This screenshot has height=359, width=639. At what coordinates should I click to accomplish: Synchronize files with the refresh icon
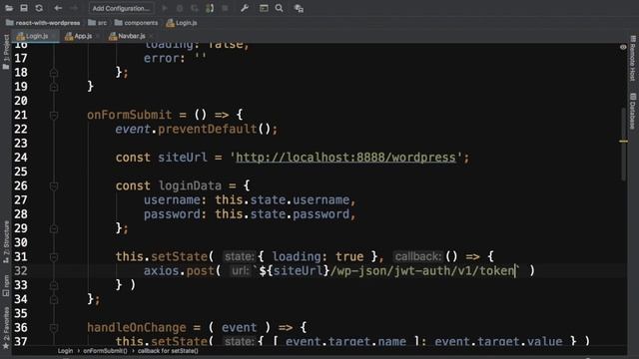(x=39, y=8)
